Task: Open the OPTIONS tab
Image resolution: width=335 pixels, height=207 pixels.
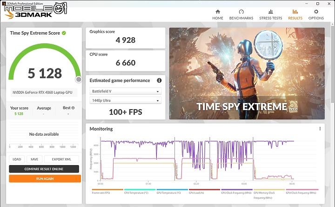Action: 316,14
